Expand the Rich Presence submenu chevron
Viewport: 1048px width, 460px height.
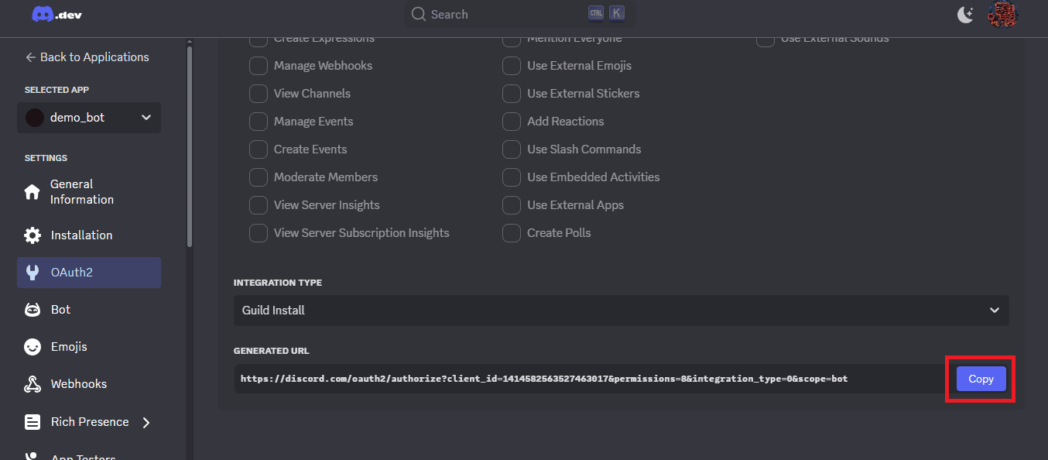[146, 422]
